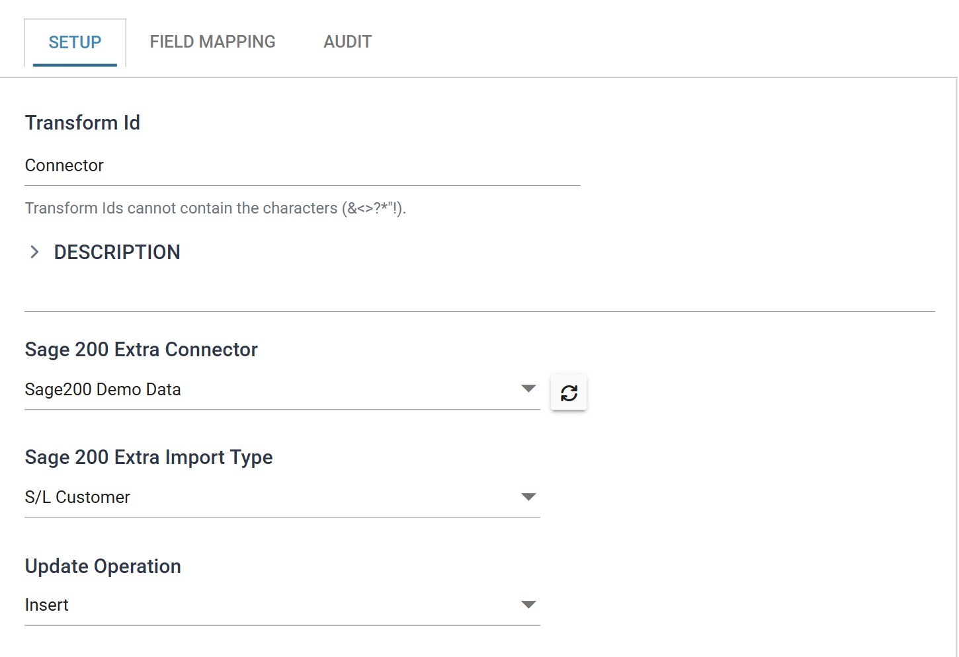Click the Sage 200 Extra Import Type label
The width and height of the screenshot is (959, 657).
[149, 457]
